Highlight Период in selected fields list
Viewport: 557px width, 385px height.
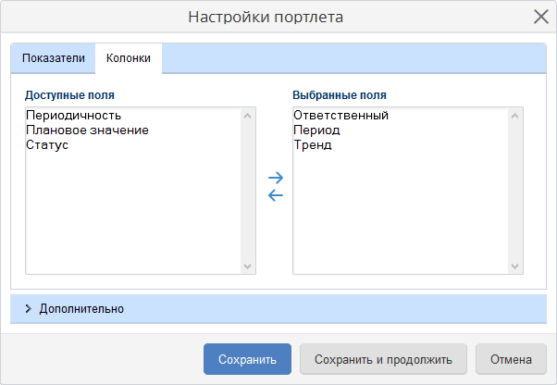click(x=317, y=130)
